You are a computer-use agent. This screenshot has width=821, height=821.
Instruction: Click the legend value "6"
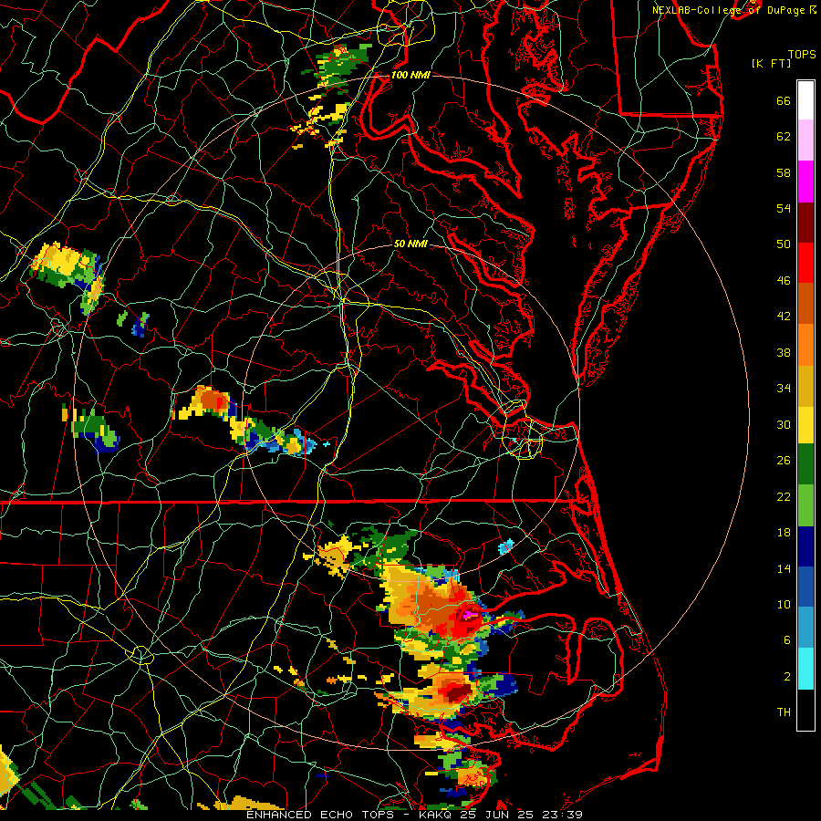pyautogui.click(x=787, y=639)
